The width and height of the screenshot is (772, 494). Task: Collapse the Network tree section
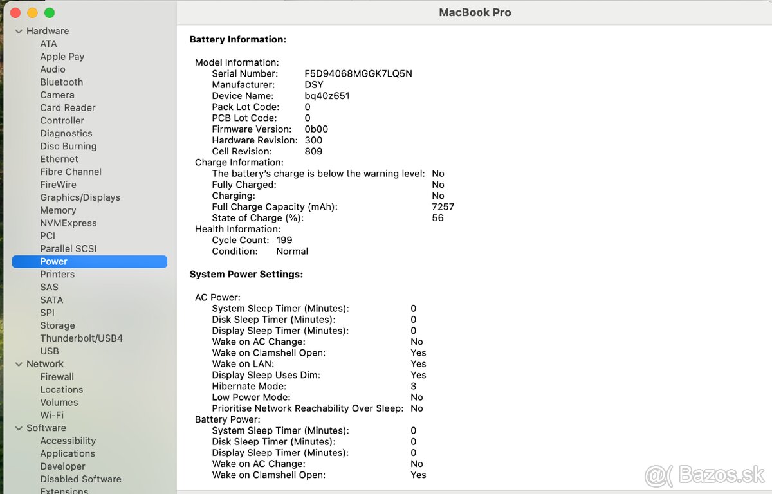19,363
